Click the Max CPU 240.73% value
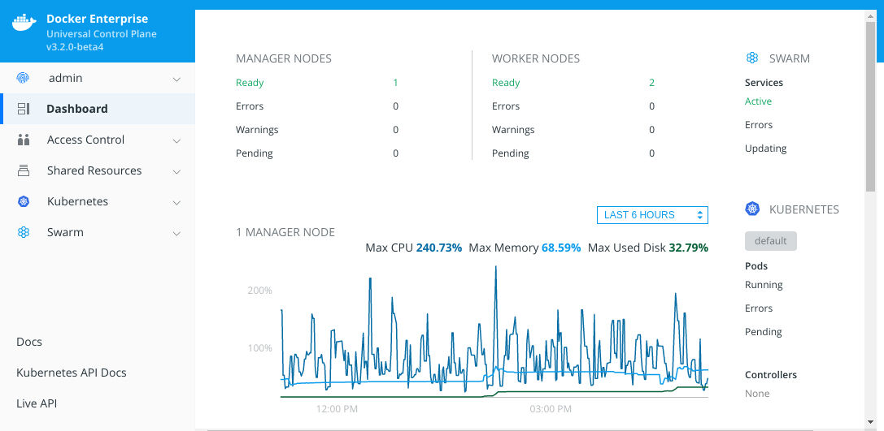 (x=439, y=248)
